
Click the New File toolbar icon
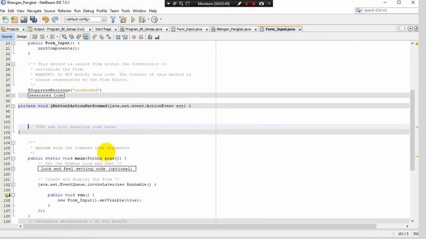click(5, 19)
